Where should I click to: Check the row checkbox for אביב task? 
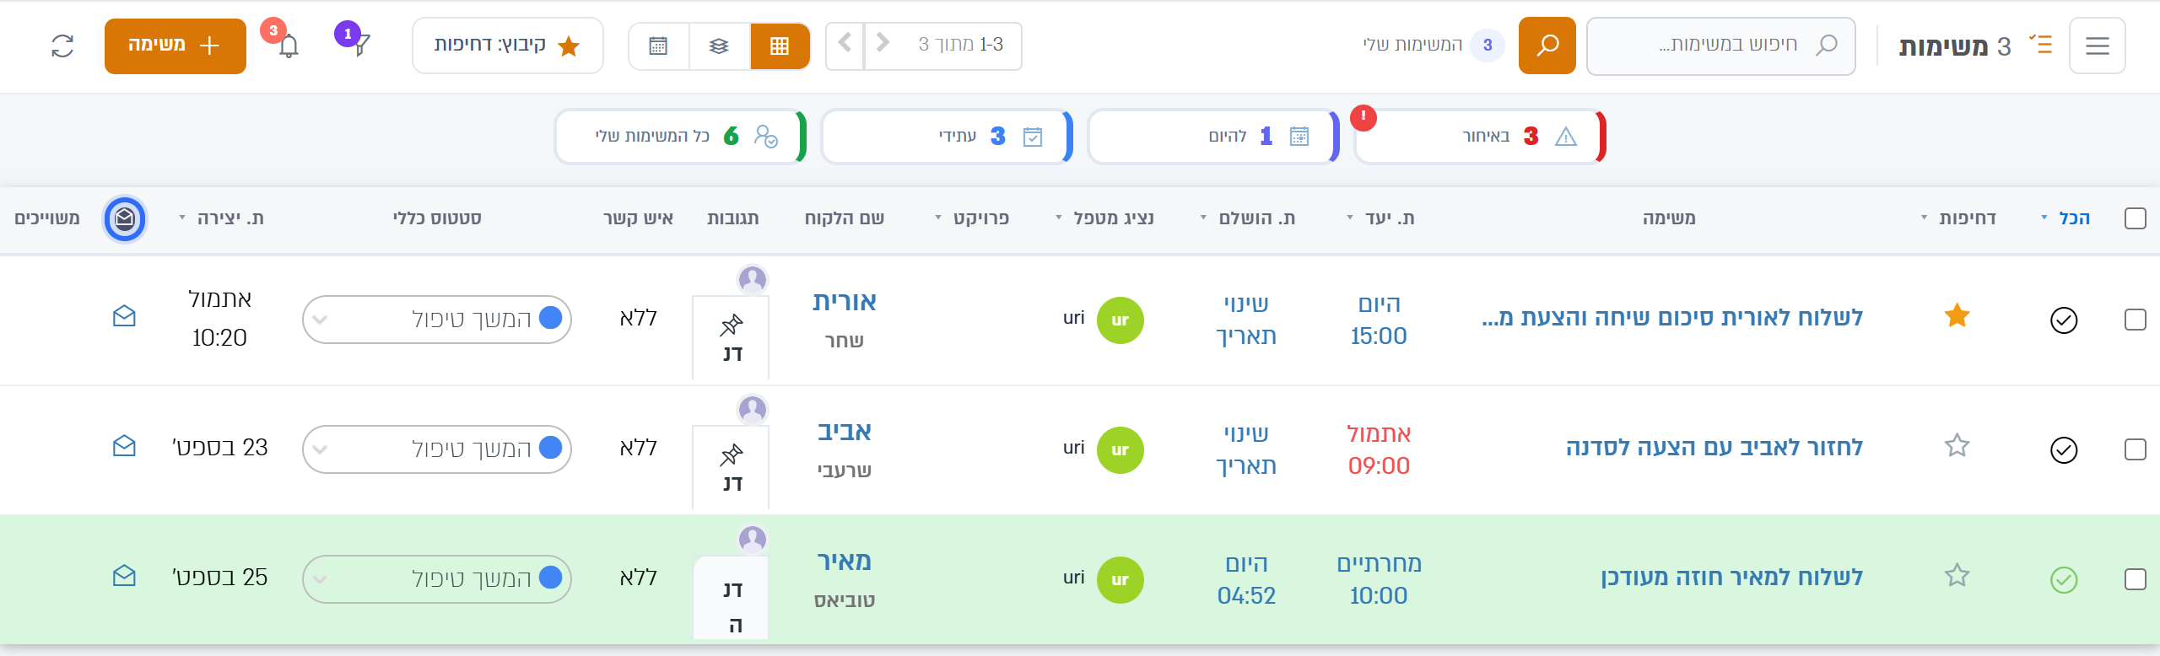coord(2136,449)
